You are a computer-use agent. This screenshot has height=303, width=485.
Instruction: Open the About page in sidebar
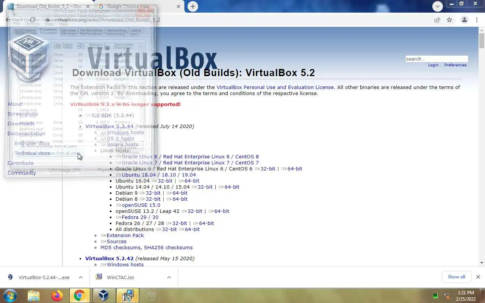15,104
